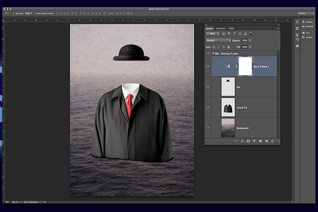Image resolution: width=318 pixels, height=212 pixels.
Task: Hide the Hat layer
Action: pyautogui.click(x=208, y=87)
